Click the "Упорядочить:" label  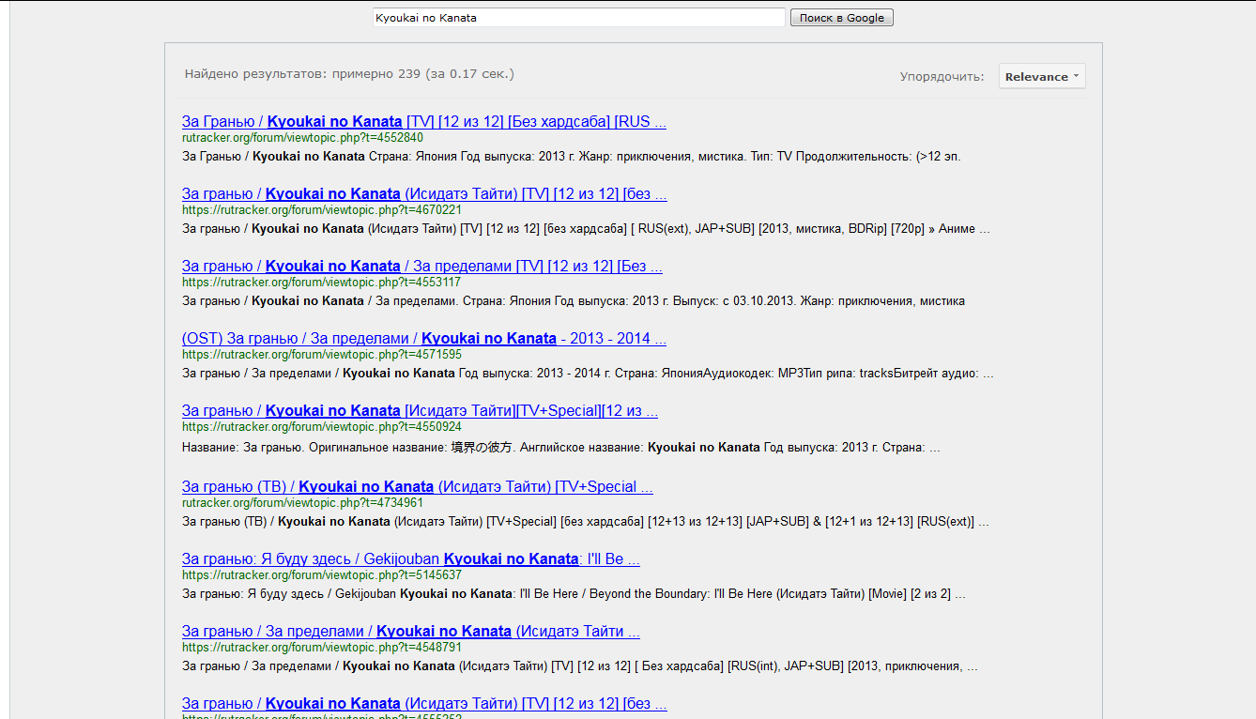click(x=942, y=77)
